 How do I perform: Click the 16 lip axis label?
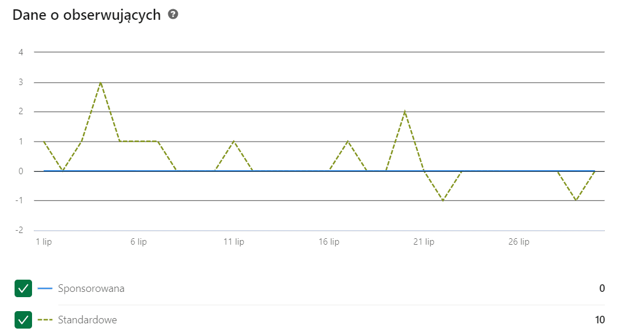[x=329, y=242]
